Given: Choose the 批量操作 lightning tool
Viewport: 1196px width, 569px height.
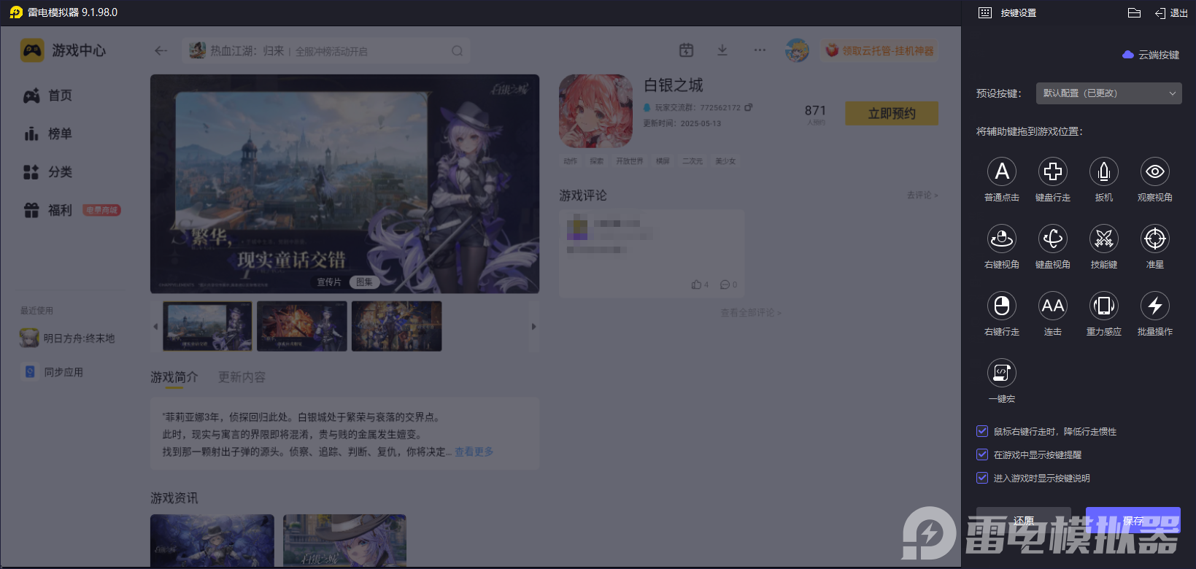Looking at the screenshot, I should click(1155, 306).
